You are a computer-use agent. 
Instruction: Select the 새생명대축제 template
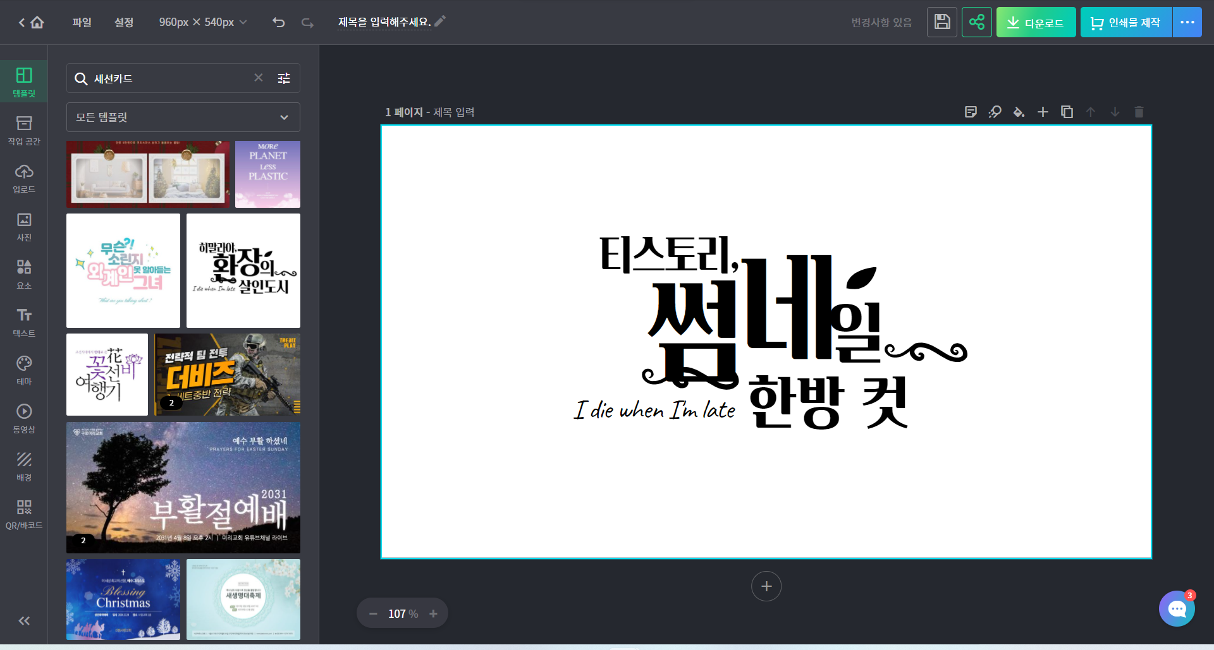pyautogui.click(x=243, y=599)
